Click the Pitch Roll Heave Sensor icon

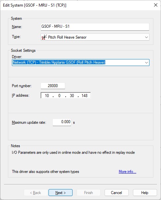tap(44, 37)
